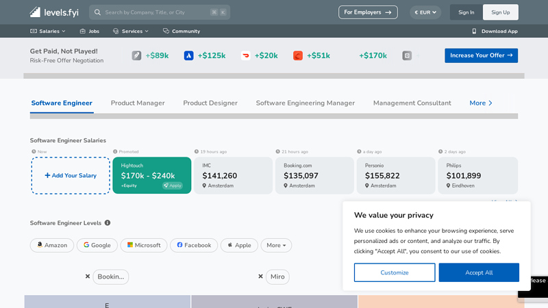Click the gray company icon next to +$89k
Image resolution: width=548 pixels, height=308 pixels.
point(136,55)
